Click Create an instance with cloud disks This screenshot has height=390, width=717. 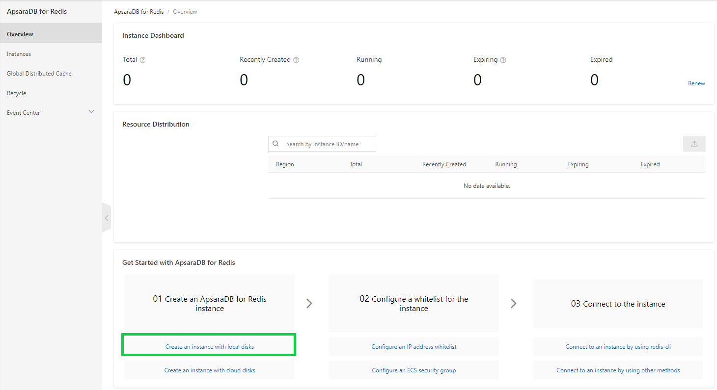click(210, 370)
